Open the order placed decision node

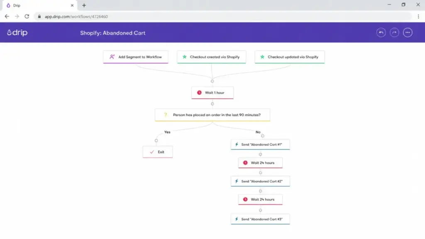tap(212, 115)
